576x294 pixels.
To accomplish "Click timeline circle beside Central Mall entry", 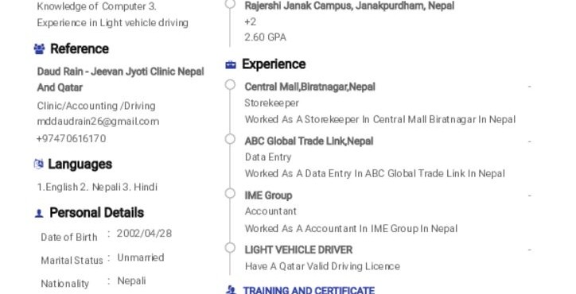I will coord(230,85).
